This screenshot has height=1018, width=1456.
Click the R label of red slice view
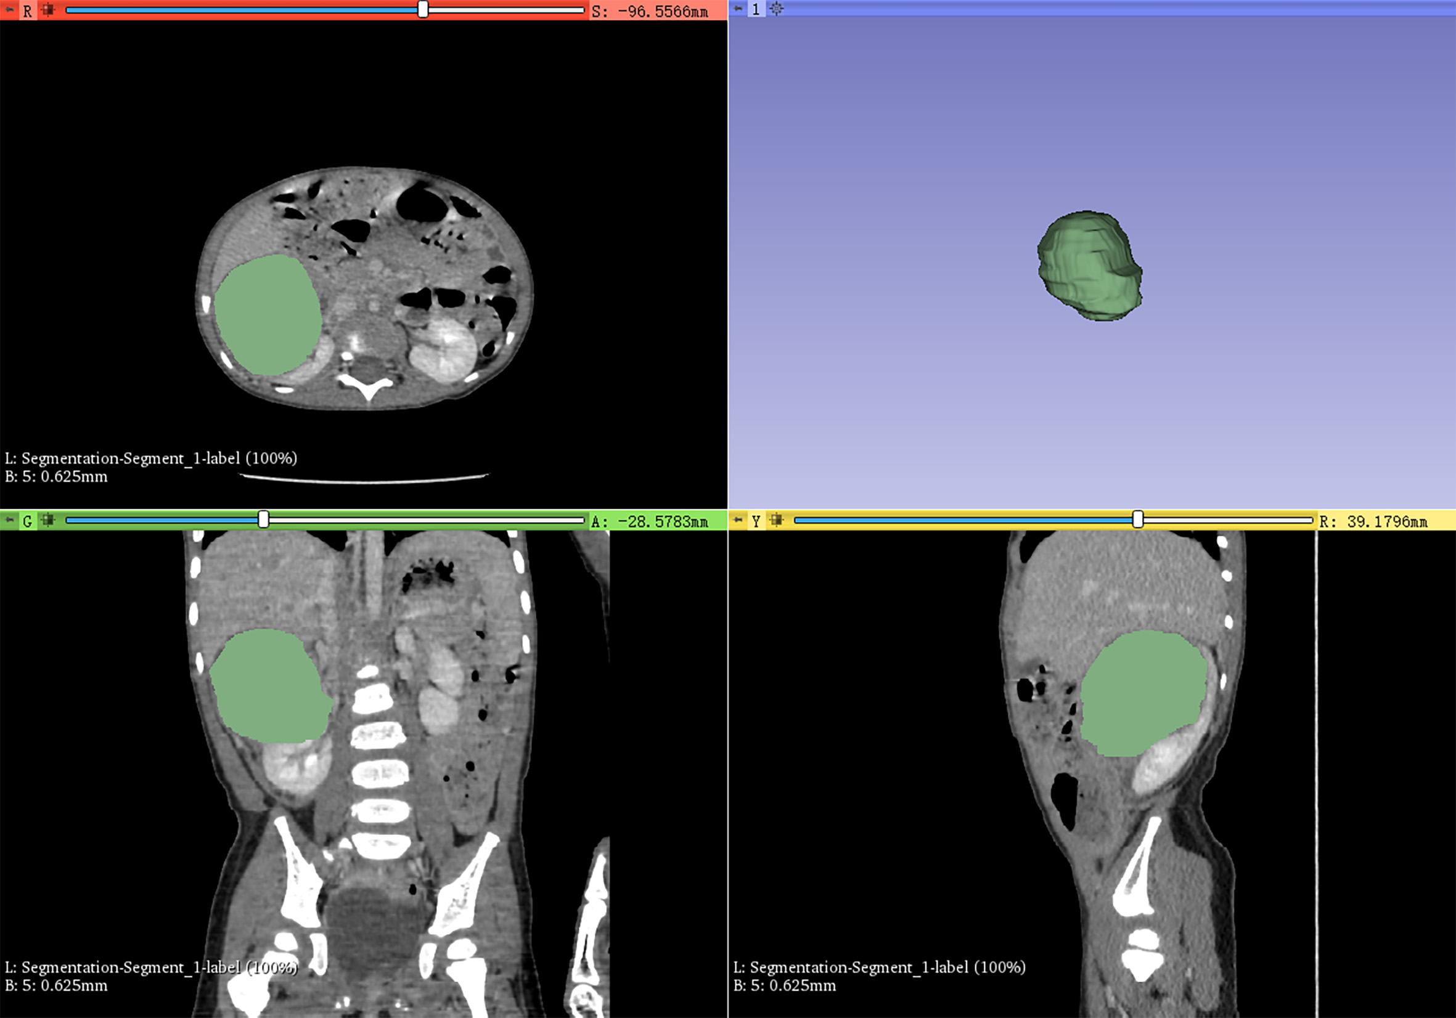tap(27, 10)
